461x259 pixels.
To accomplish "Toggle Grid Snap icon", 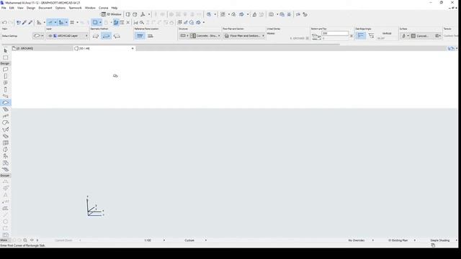I will pos(72,22).
